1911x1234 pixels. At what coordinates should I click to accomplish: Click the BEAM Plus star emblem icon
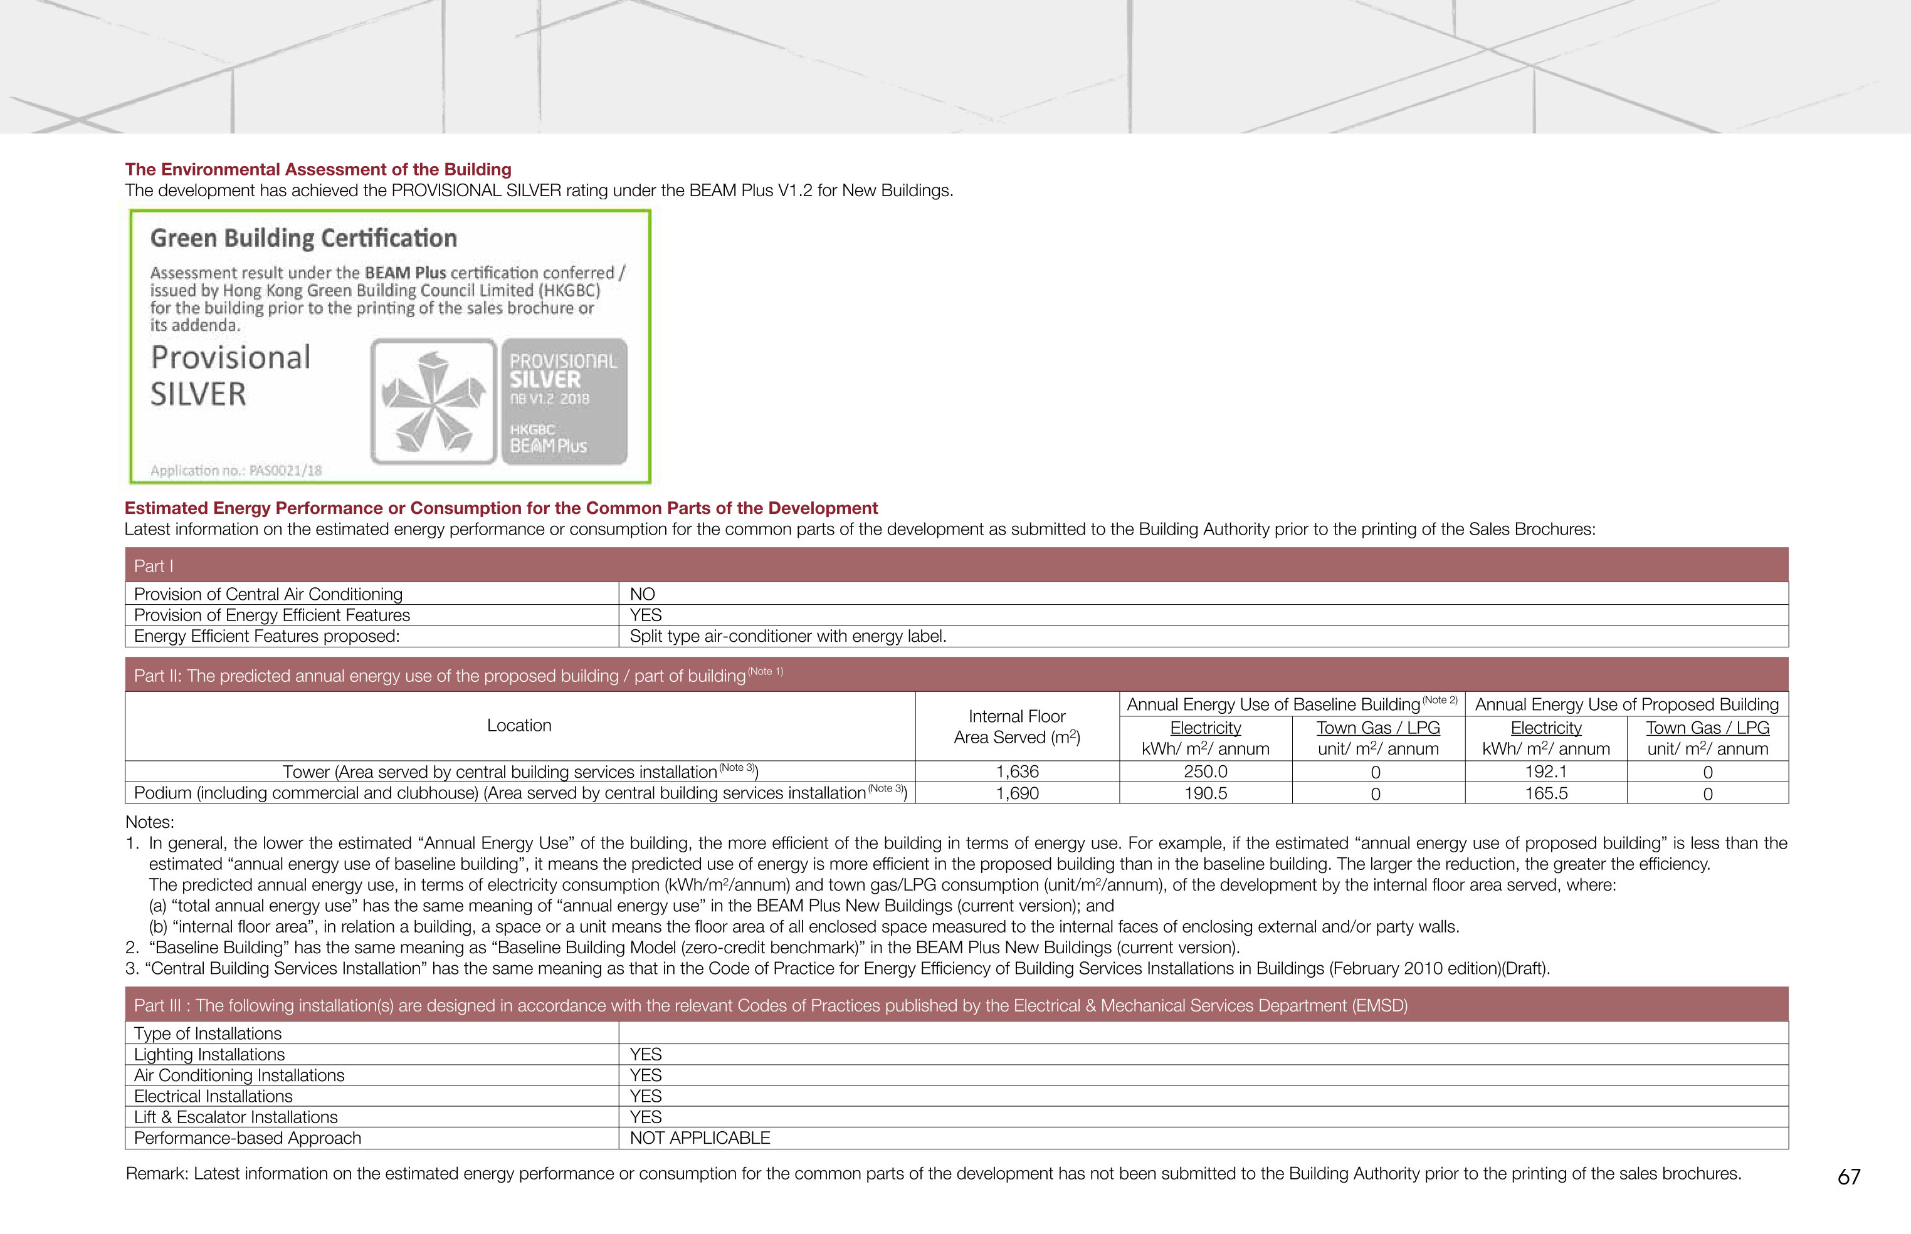click(434, 402)
